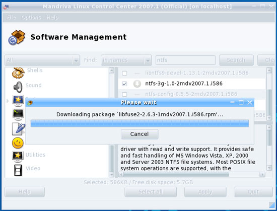Select the Video film strip icon
The width and height of the screenshot is (277, 211).
tap(18, 170)
